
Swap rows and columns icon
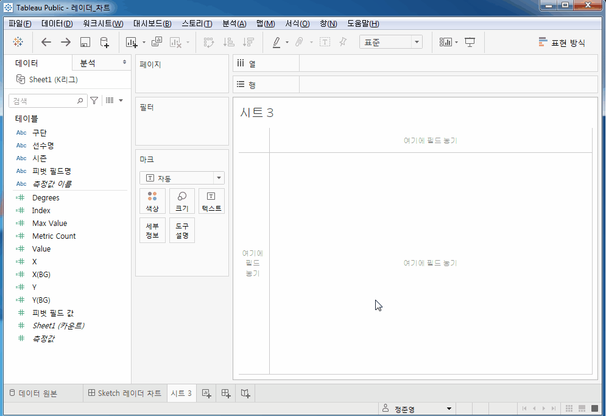[209, 42]
